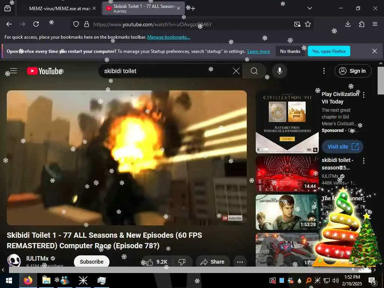
Task: Clear the YouTube search query
Action: click(x=236, y=71)
